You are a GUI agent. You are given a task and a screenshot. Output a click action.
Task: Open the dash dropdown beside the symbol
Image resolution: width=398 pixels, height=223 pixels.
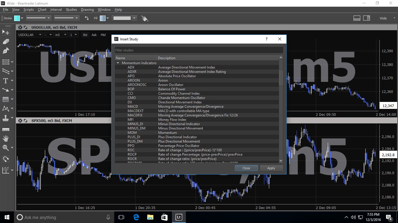(x=48, y=35)
